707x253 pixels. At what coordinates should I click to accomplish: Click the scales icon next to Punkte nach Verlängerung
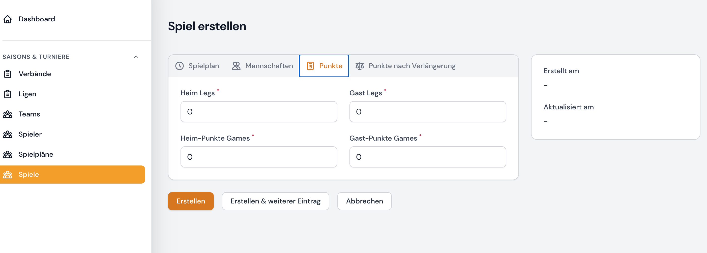359,66
